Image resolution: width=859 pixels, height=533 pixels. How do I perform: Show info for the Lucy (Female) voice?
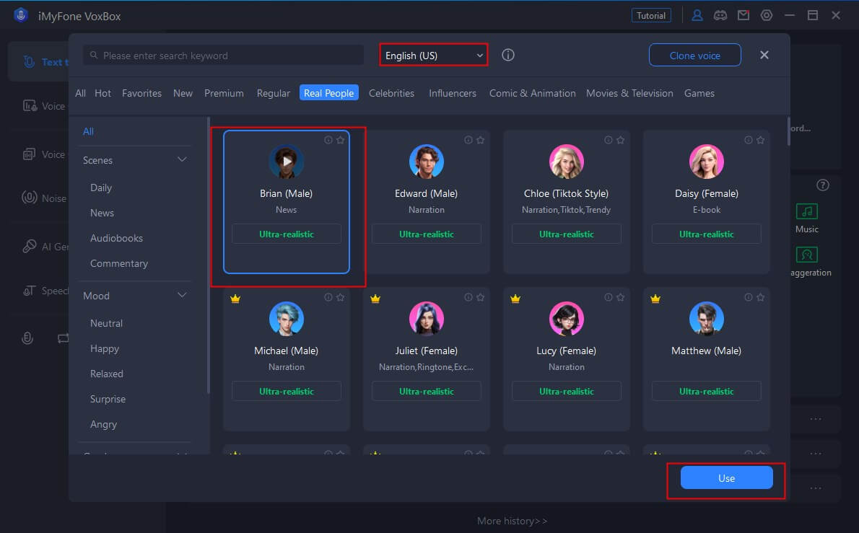608,297
